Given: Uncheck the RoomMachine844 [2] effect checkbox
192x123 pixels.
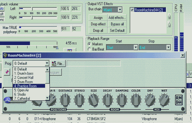Looking at the screenshot, I should point(132,10).
